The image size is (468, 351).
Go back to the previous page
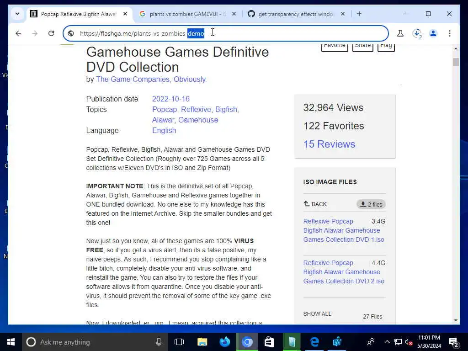18,33
